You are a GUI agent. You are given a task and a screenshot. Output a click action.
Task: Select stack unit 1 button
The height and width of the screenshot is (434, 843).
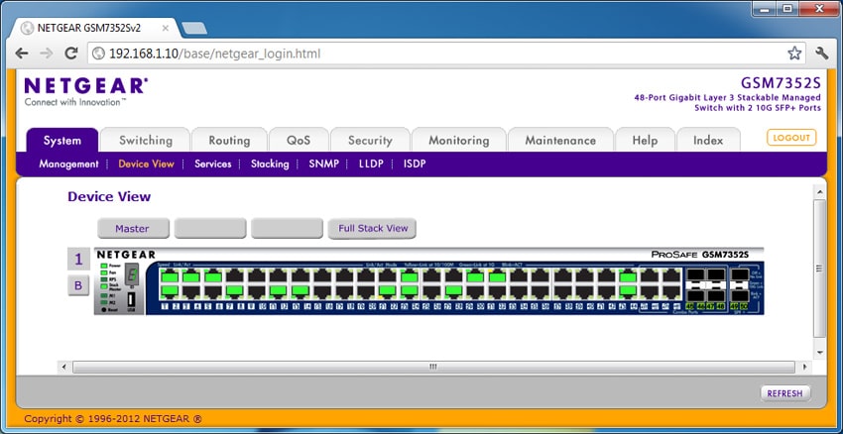78,260
